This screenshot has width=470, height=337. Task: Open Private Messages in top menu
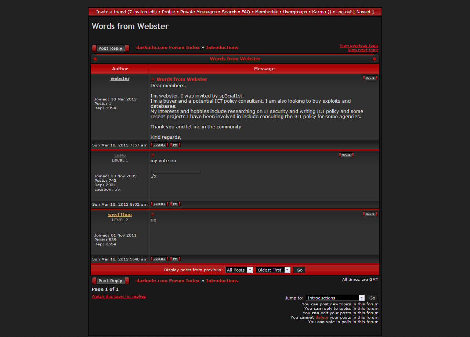tap(198, 12)
